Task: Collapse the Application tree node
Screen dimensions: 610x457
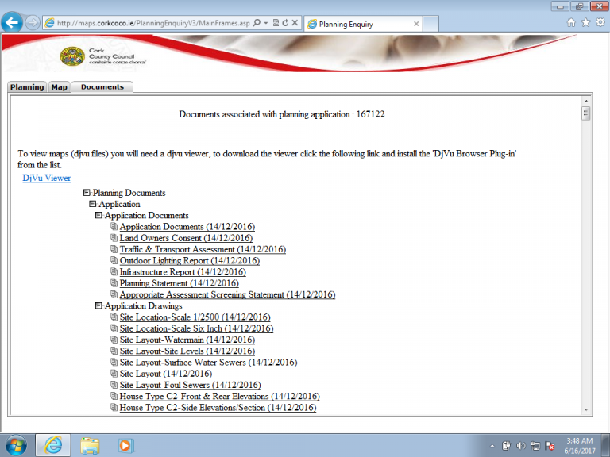Action: (x=93, y=204)
